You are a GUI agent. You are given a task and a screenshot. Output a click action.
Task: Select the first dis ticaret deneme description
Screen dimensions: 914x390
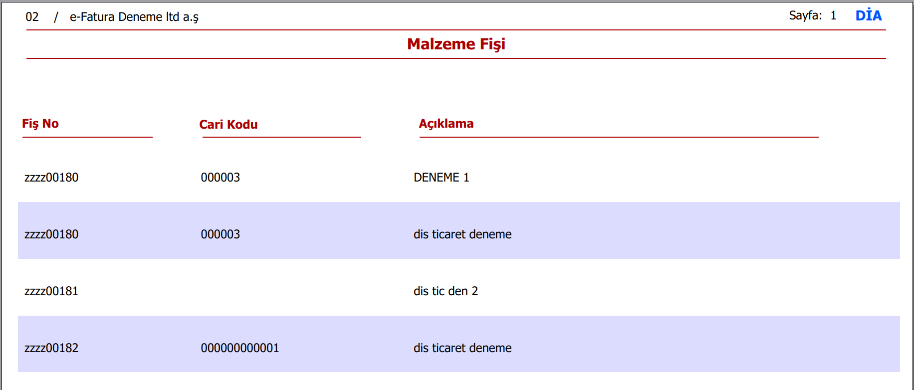coord(462,234)
